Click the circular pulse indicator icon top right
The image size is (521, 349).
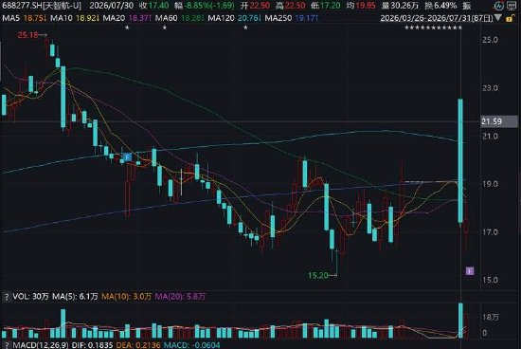point(498,6)
